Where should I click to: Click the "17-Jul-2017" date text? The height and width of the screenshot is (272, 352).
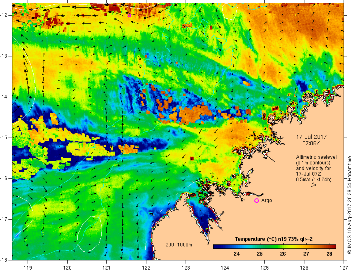click(311, 137)
